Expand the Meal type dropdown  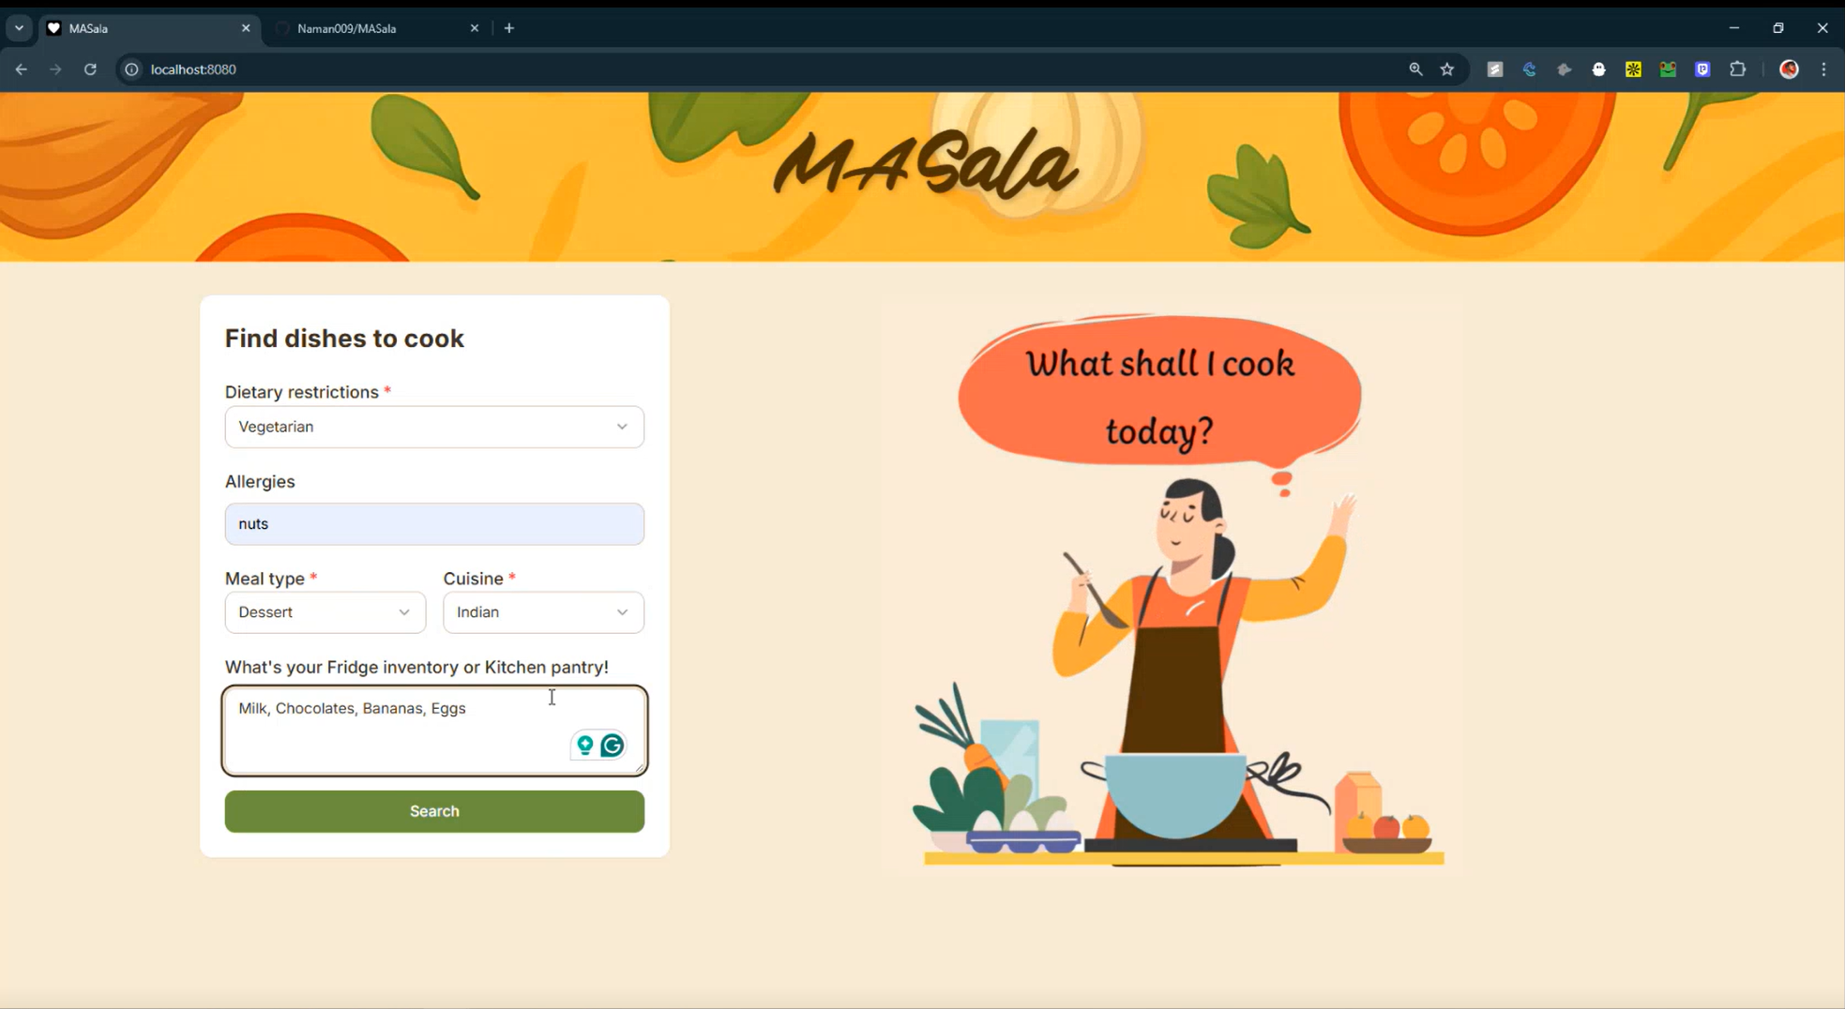(x=325, y=612)
